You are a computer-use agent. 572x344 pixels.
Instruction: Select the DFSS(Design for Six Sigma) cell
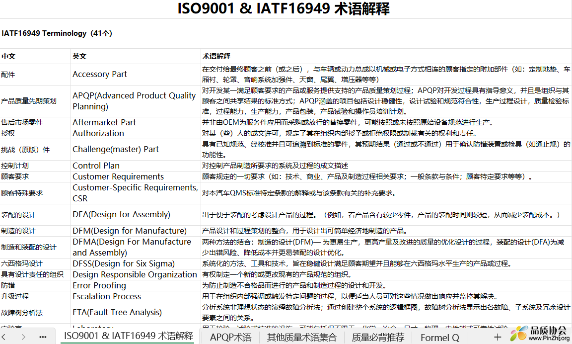tap(136, 263)
